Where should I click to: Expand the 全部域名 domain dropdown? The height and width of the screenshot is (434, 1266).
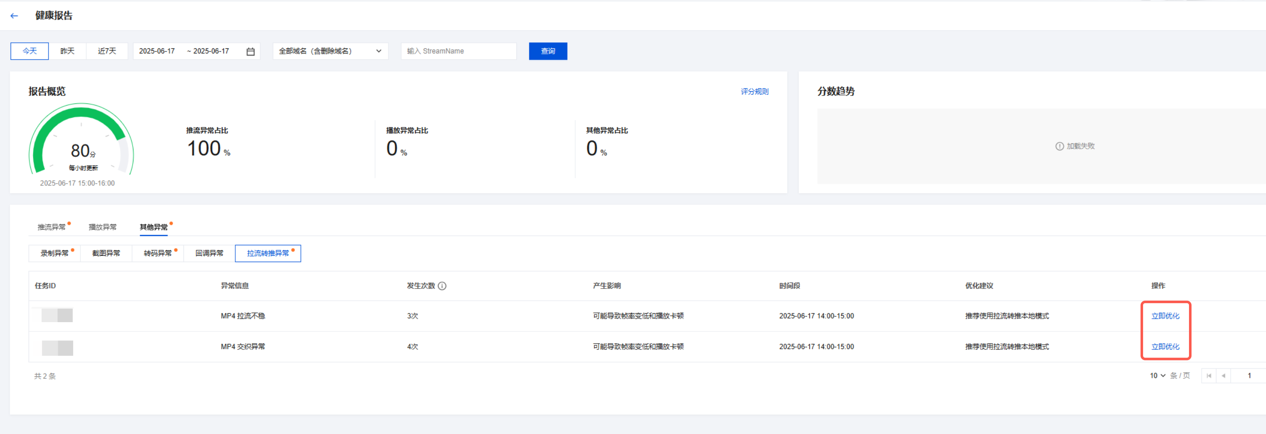330,51
